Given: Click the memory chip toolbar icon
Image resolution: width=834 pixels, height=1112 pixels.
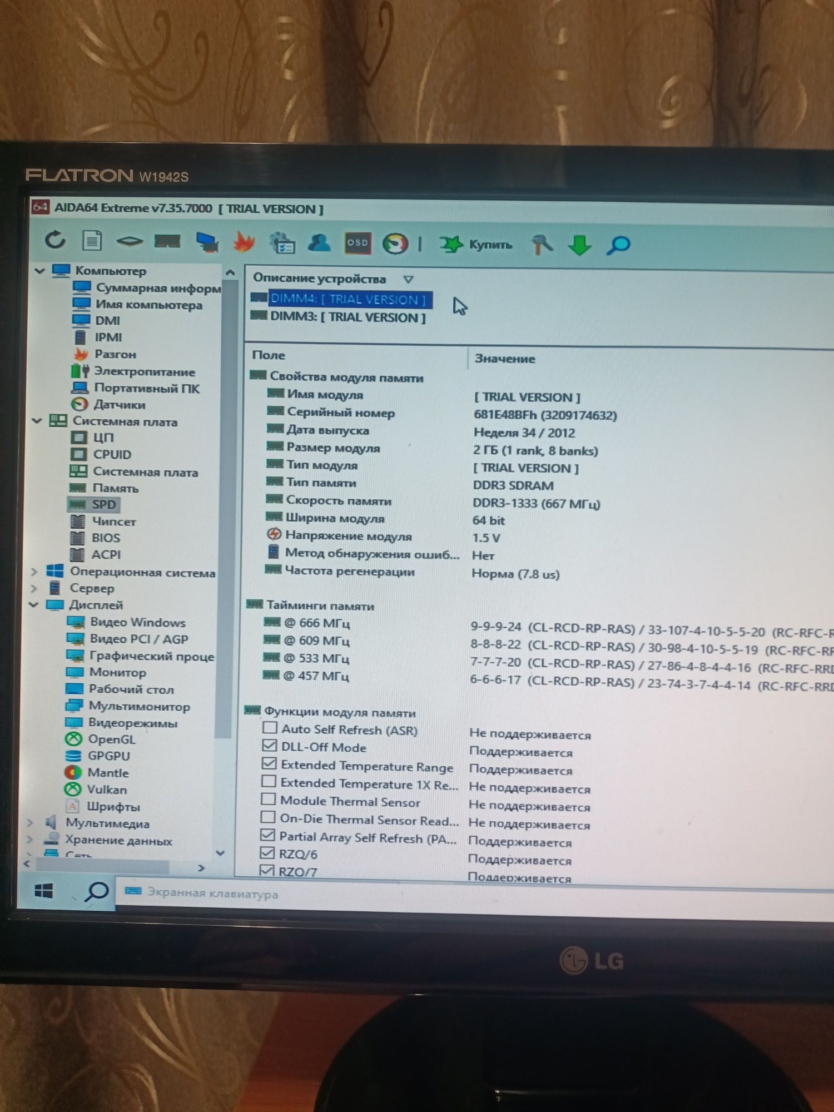Looking at the screenshot, I should pos(167,241).
